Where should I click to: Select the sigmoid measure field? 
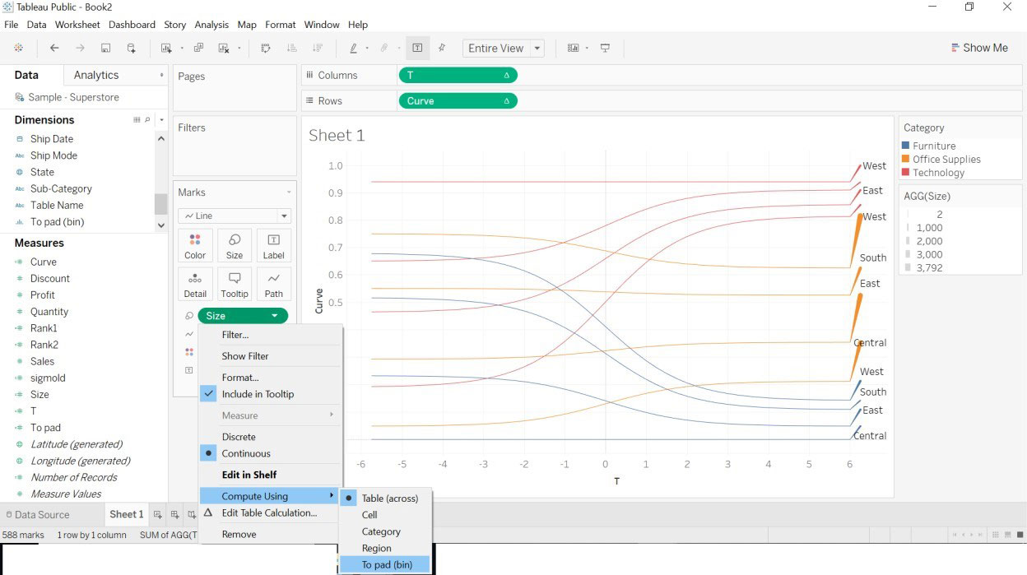click(48, 378)
